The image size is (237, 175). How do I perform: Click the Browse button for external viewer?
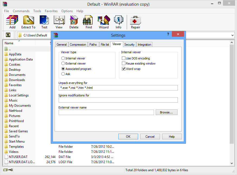166,112
